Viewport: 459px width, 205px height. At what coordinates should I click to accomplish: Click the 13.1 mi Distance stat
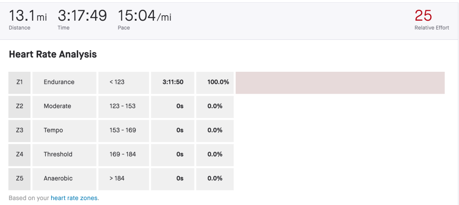point(27,17)
